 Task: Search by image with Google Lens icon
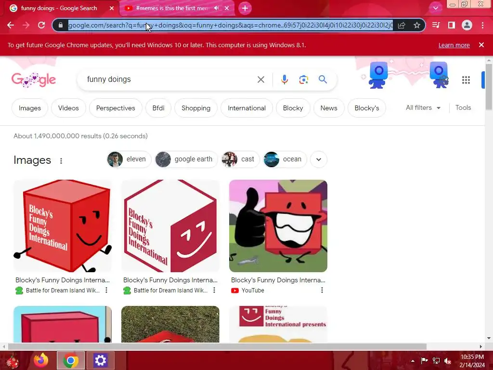point(303,79)
